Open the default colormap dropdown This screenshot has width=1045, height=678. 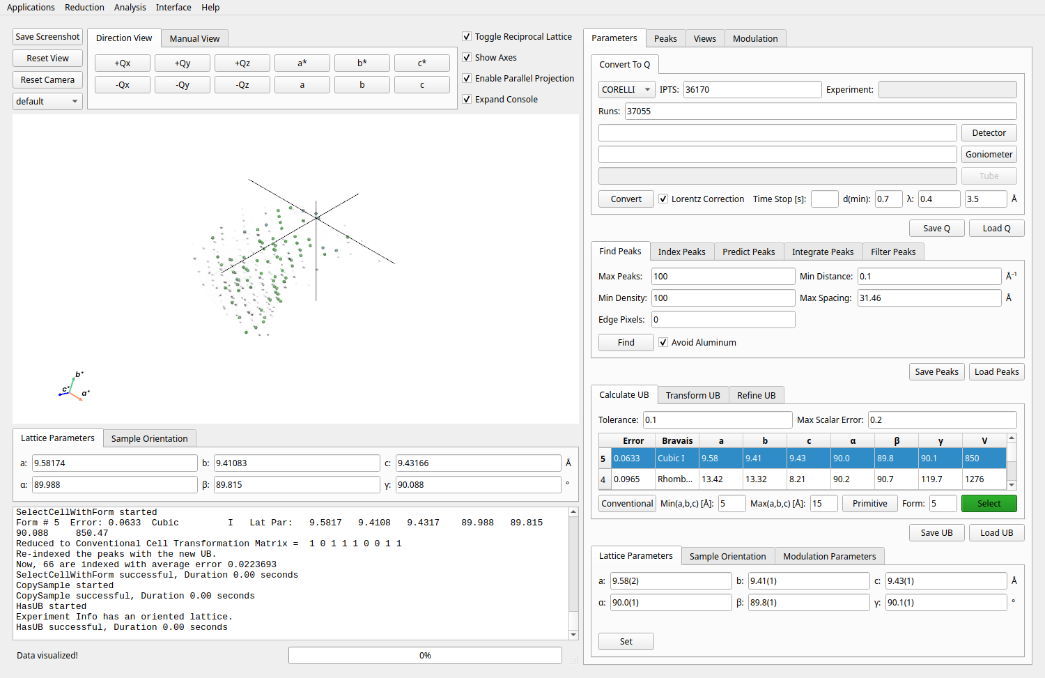(47, 101)
